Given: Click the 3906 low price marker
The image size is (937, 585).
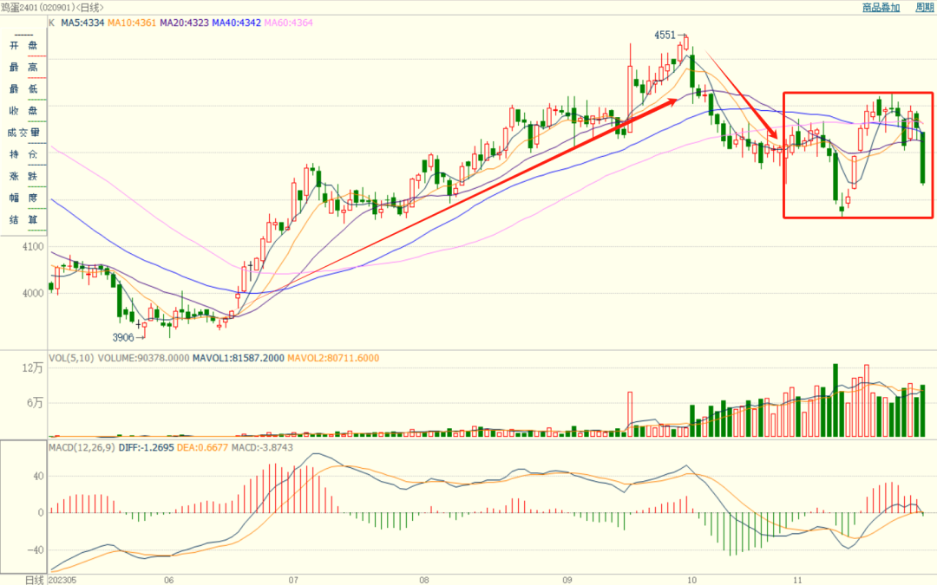Looking at the screenshot, I should [123, 337].
